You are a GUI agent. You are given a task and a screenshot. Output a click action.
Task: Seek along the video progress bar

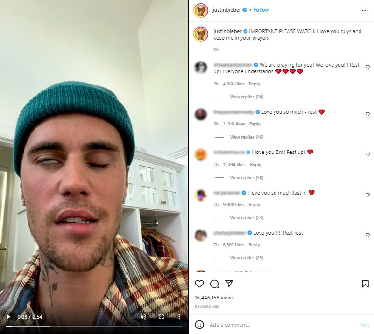point(94,326)
